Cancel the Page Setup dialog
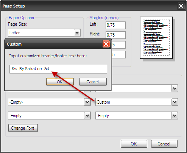The width and height of the screenshot is (187, 153). click(x=164, y=144)
